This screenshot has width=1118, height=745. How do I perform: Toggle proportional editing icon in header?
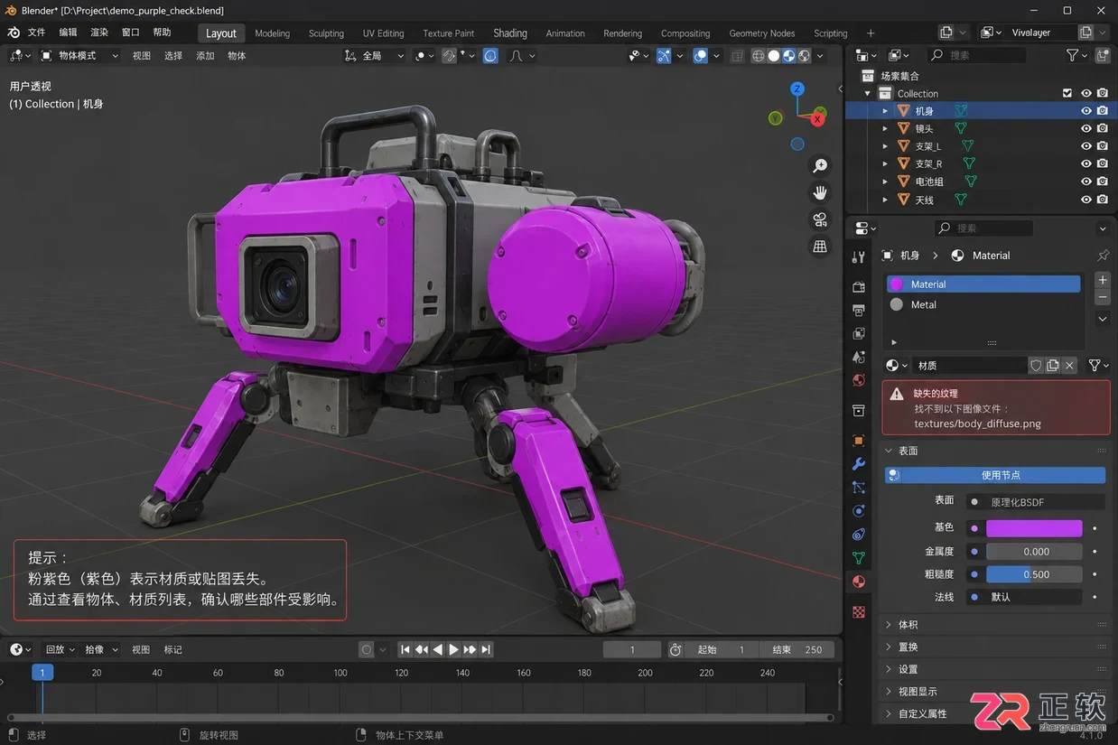click(490, 56)
